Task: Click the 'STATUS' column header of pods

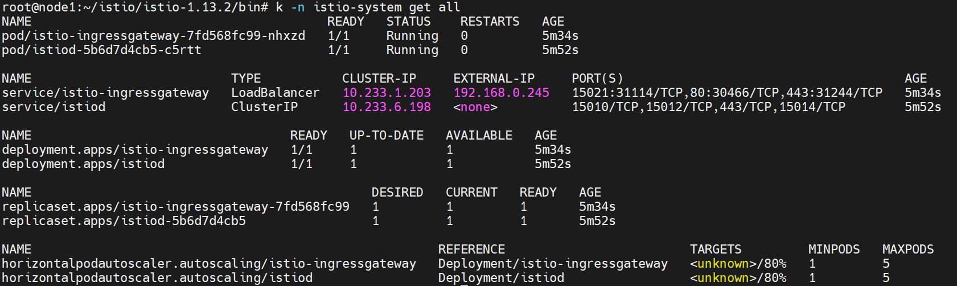Action: [409, 22]
